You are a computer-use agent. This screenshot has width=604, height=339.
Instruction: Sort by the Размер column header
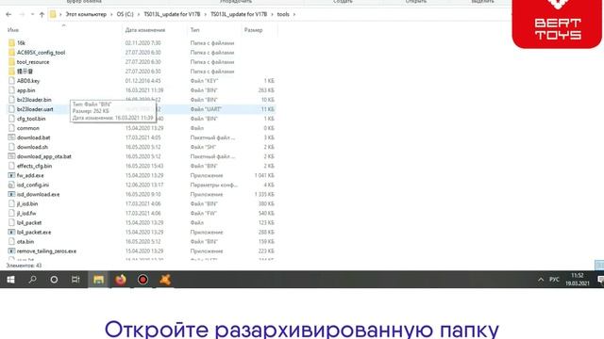tap(254, 30)
